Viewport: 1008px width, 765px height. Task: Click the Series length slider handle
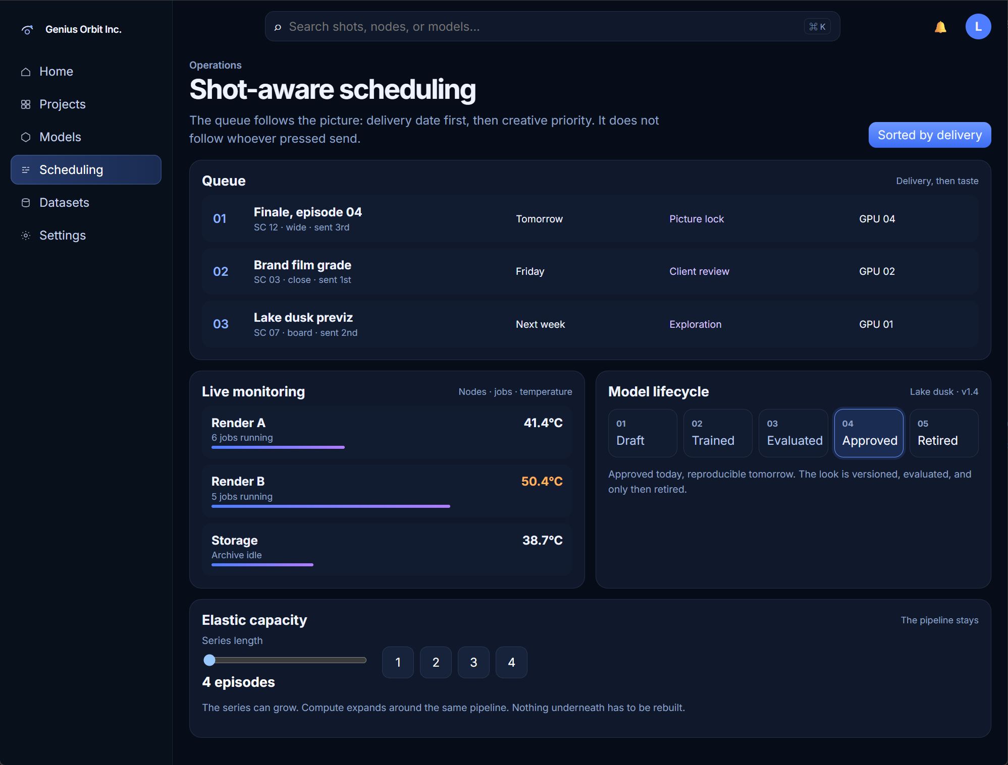point(209,660)
